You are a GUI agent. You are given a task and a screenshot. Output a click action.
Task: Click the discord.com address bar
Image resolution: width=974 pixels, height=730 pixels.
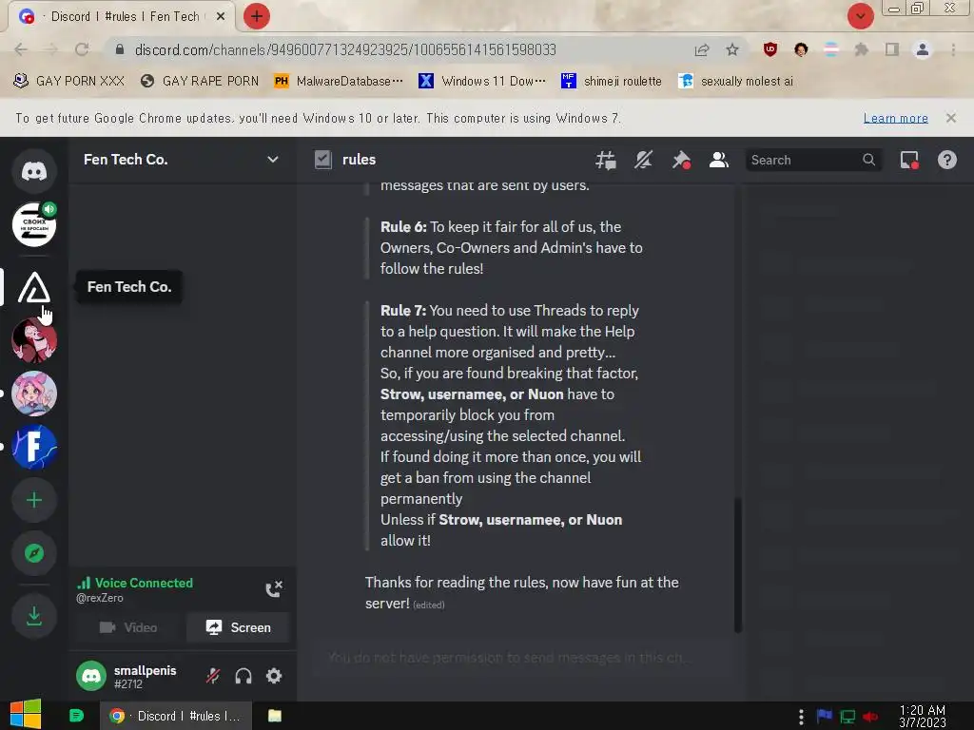click(x=345, y=49)
